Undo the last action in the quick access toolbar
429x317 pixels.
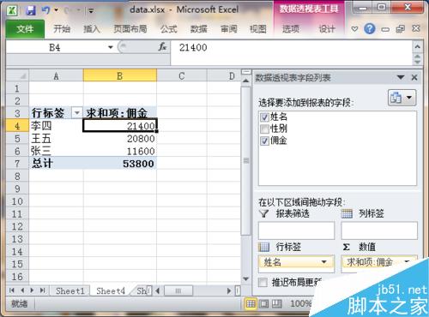click(45, 11)
